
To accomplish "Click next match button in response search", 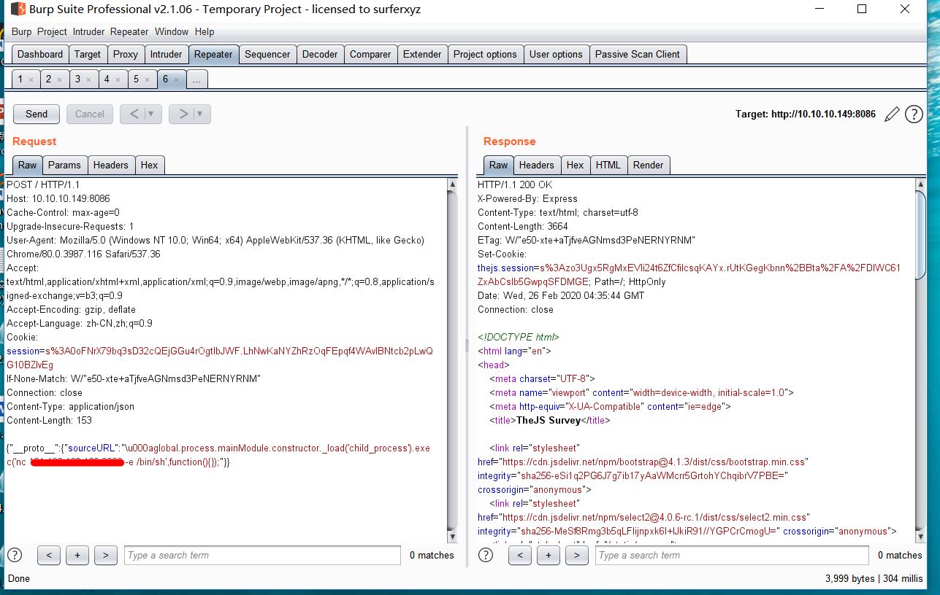I will pyautogui.click(x=576, y=555).
